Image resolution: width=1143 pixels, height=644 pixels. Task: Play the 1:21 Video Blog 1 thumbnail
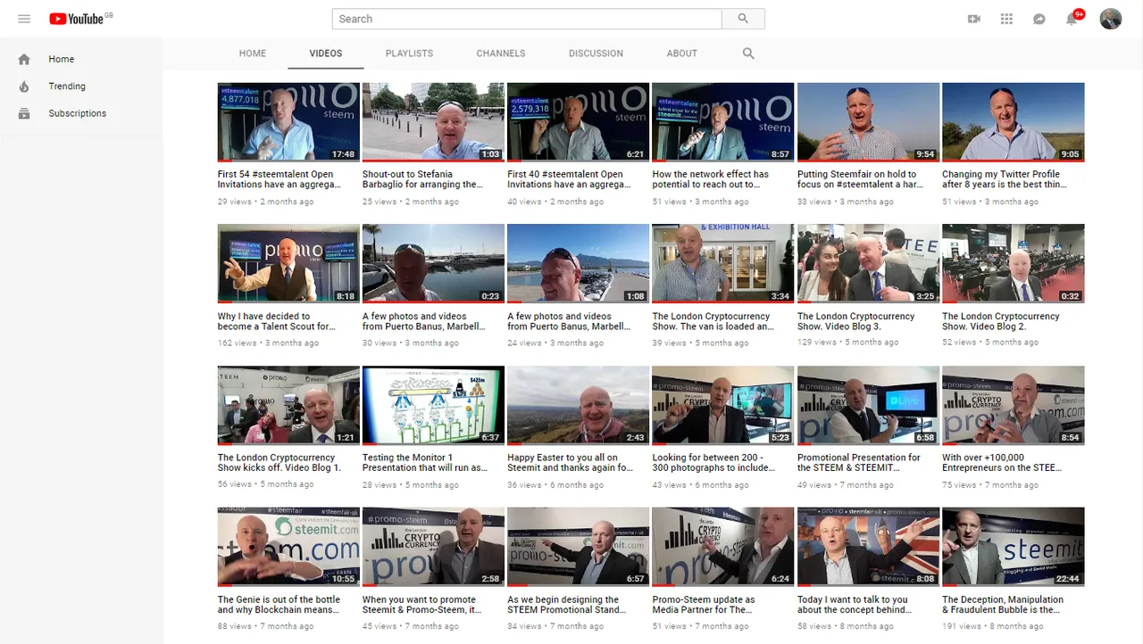pyautogui.click(x=288, y=406)
